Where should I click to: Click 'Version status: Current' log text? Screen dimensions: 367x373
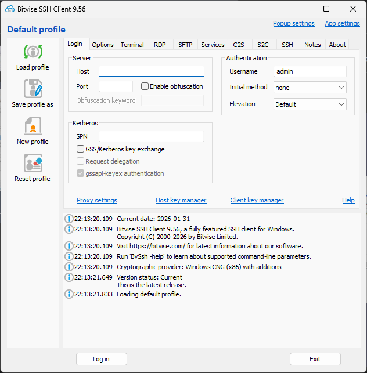[149, 277]
